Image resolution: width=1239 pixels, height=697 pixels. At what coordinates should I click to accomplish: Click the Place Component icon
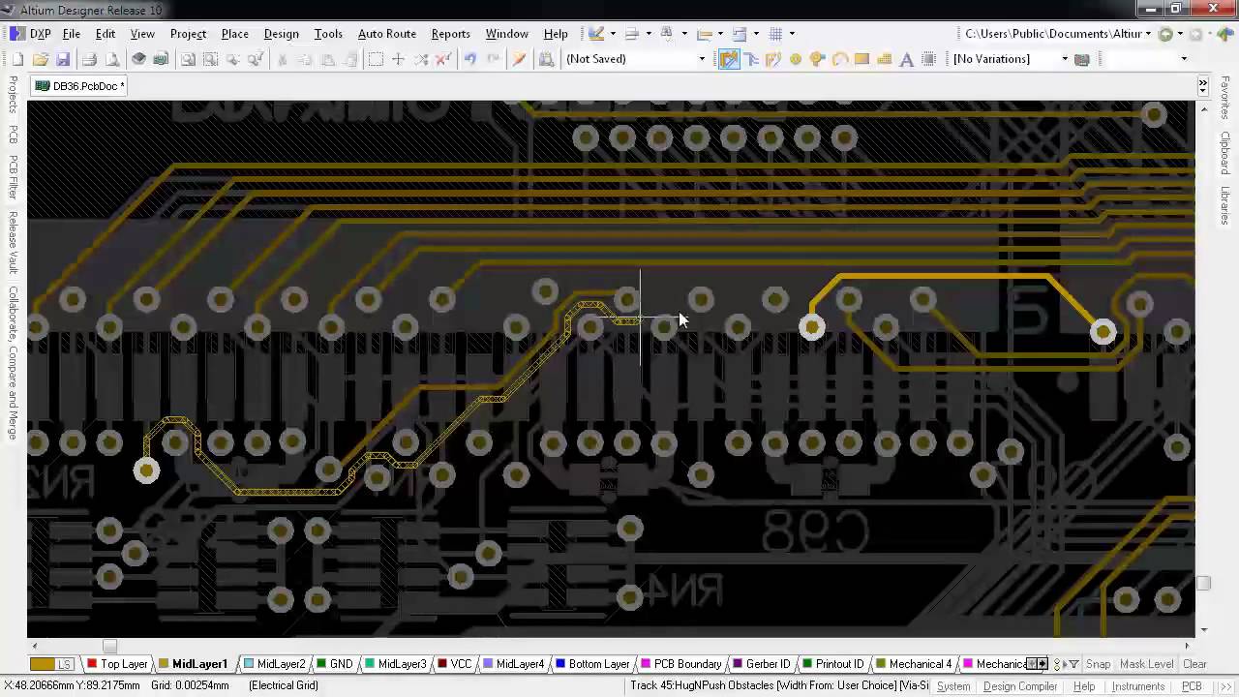pyautogui.click(x=928, y=59)
